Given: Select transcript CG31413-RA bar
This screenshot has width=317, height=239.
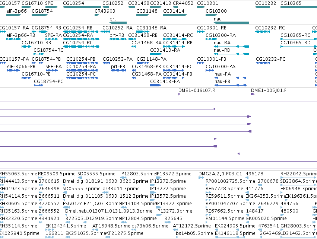Looking at the screenshot, I should click(x=156, y=54).
